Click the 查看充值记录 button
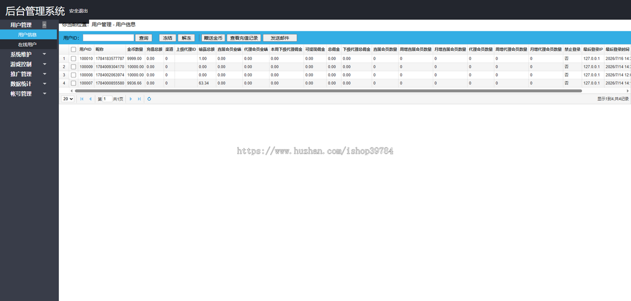 tap(244, 38)
